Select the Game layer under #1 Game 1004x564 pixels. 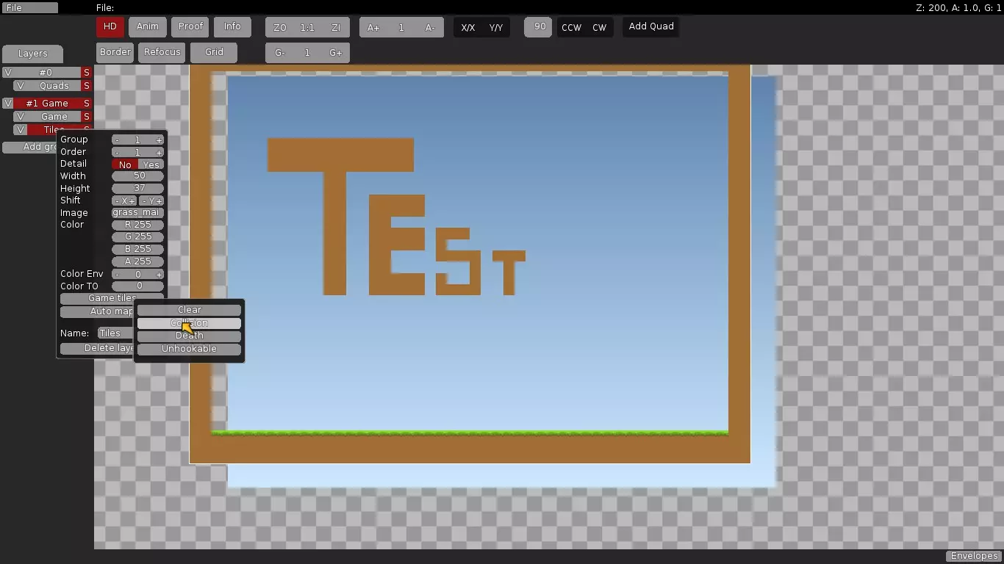coord(54,117)
